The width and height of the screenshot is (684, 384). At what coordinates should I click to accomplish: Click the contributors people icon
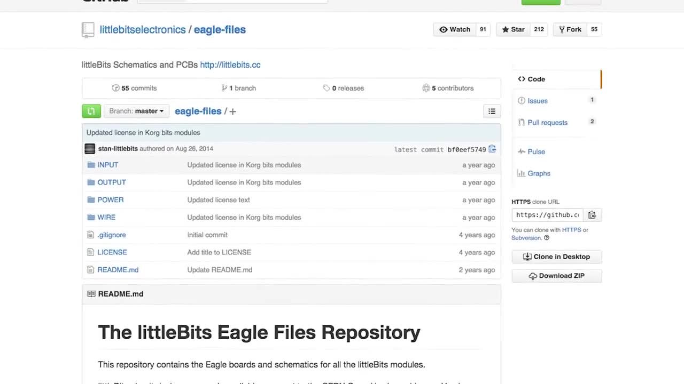click(x=426, y=88)
